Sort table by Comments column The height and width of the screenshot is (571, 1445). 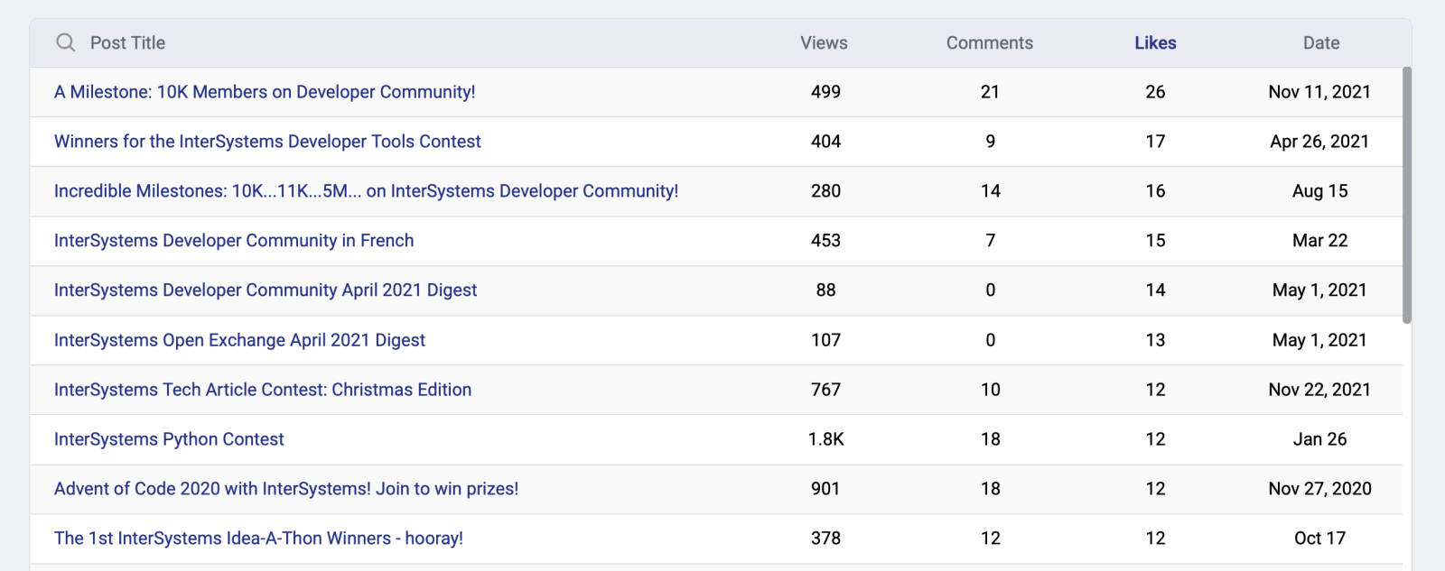point(990,42)
